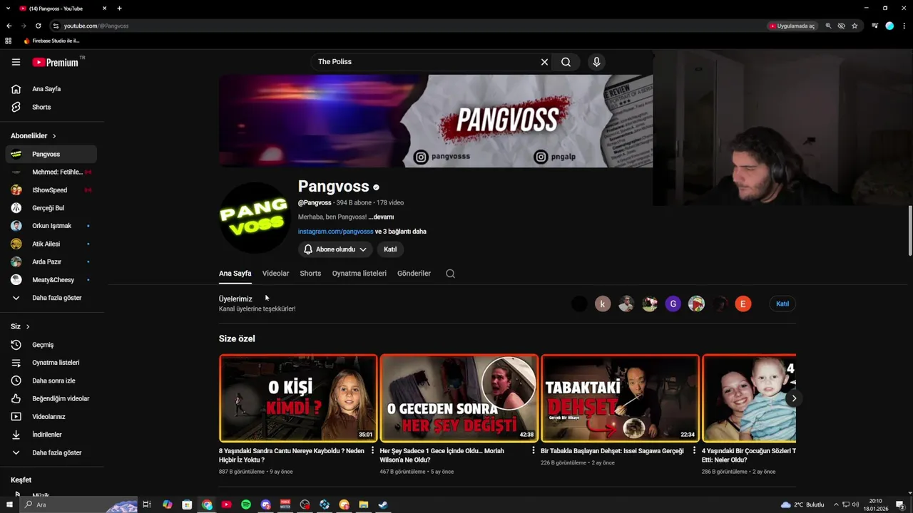This screenshot has width=913, height=513.
Task: Switch to channel Ana Sayfa tab
Action: 235,274
